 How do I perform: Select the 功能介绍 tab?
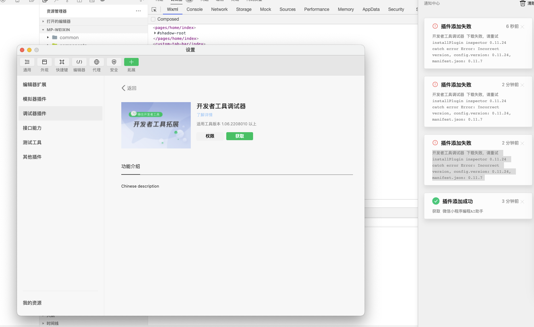click(x=131, y=167)
